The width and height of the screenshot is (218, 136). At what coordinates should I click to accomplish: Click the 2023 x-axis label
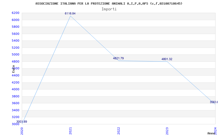167,131
